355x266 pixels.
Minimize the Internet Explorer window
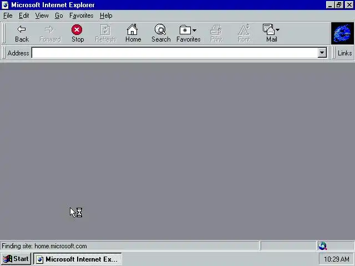[x=330, y=5]
